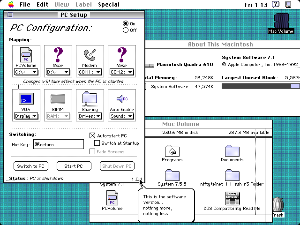The height and width of the screenshot is (225, 300).
Task: Click the question mark icon above COM2
Action: click(x=122, y=55)
